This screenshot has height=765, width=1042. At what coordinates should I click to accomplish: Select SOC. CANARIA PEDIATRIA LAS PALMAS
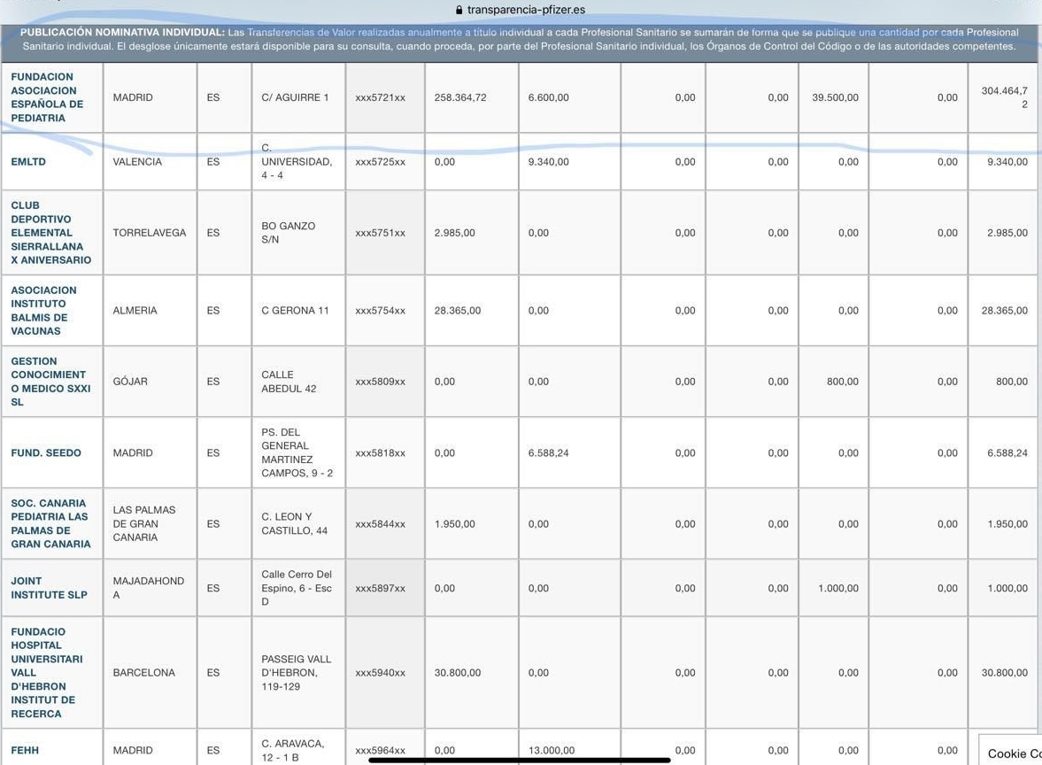click(x=50, y=524)
